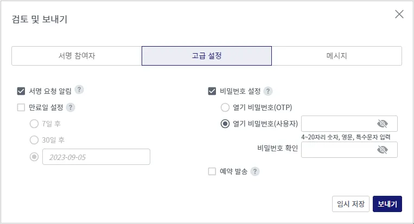414x224 pixels.
Task: Show password in 비밀번호 확인 field
Action: pyautogui.click(x=383, y=150)
